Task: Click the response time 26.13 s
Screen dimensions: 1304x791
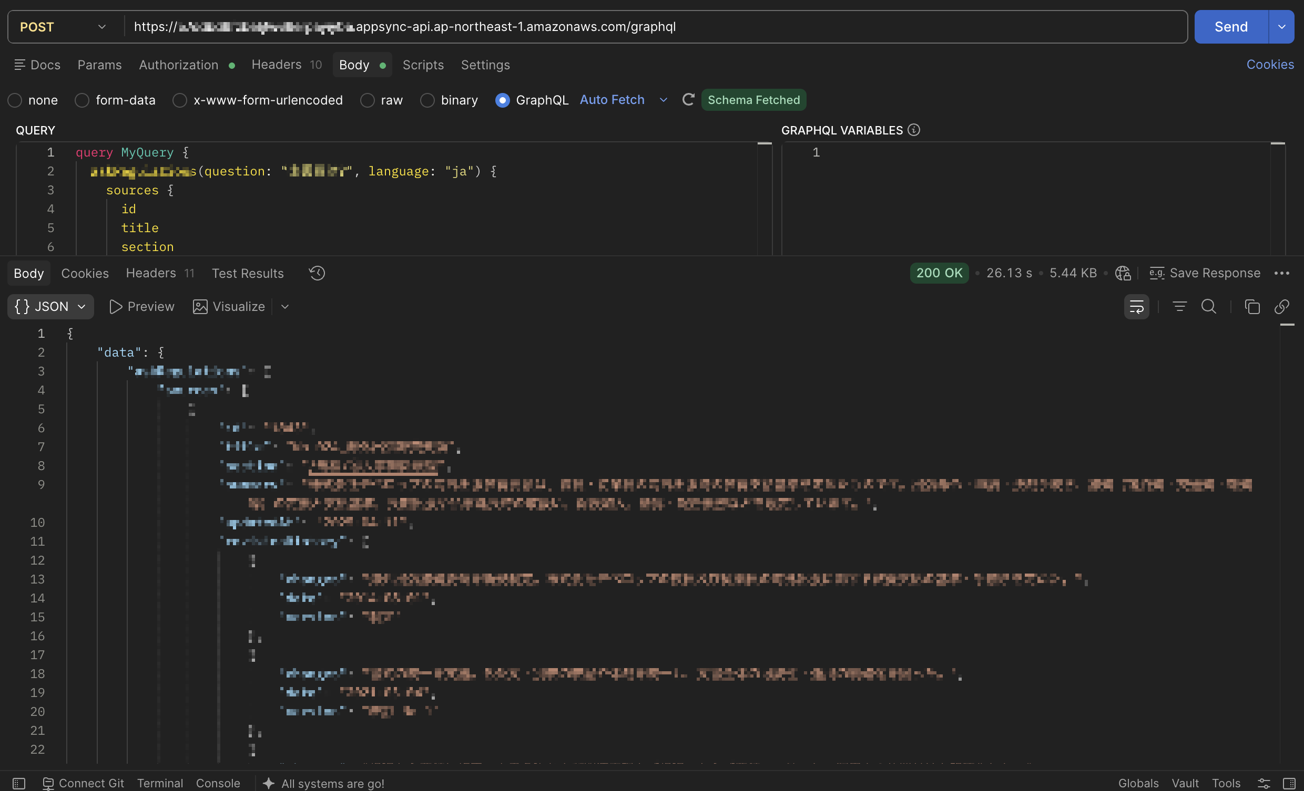Action: [x=1008, y=273]
